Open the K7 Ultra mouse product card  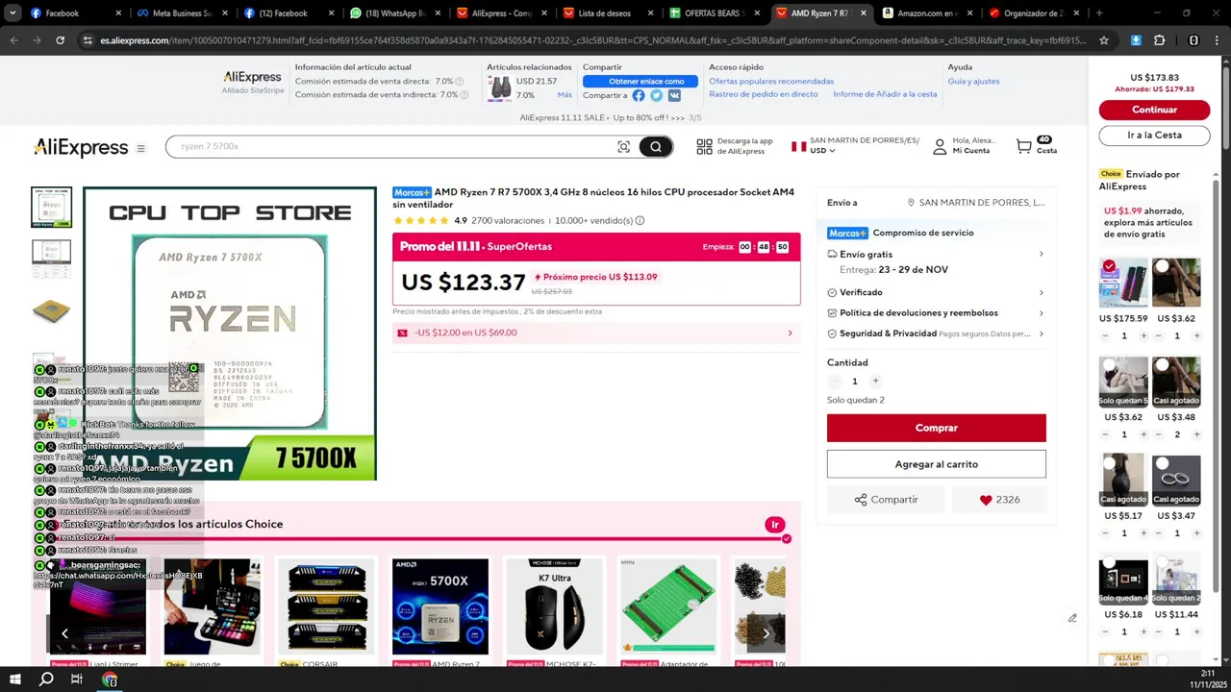coord(554,612)
